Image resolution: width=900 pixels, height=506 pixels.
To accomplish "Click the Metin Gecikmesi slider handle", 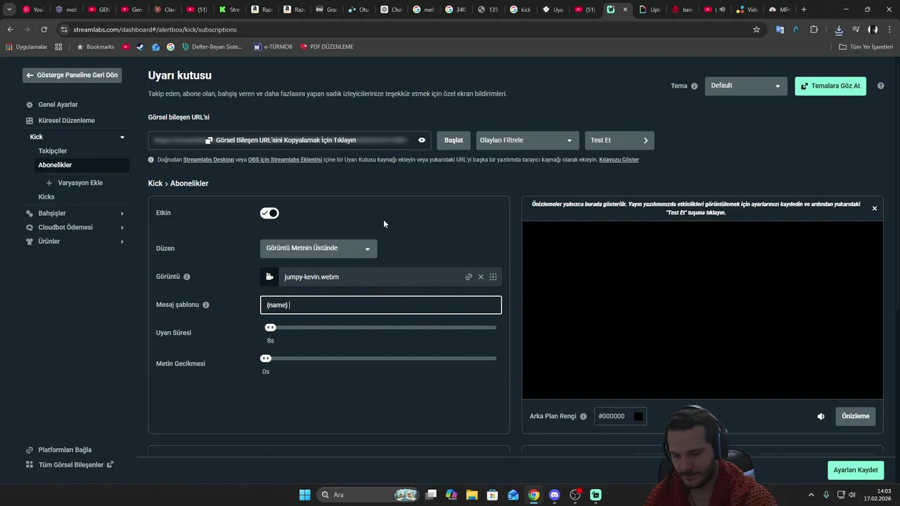I will [266, 358].
